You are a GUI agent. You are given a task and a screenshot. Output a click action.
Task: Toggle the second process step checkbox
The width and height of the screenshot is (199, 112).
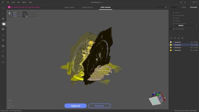(x=174, y=16)
